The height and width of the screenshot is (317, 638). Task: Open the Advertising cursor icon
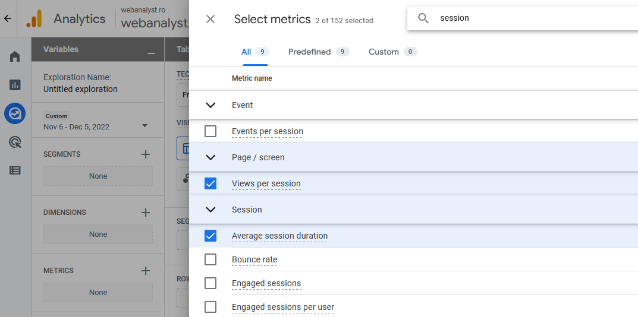pyautogui.click(x=15, y=142)
